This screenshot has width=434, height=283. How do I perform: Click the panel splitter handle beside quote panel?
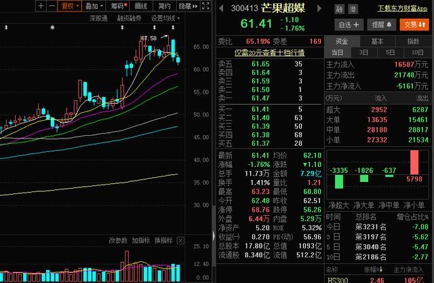click(x=214, y=236)
